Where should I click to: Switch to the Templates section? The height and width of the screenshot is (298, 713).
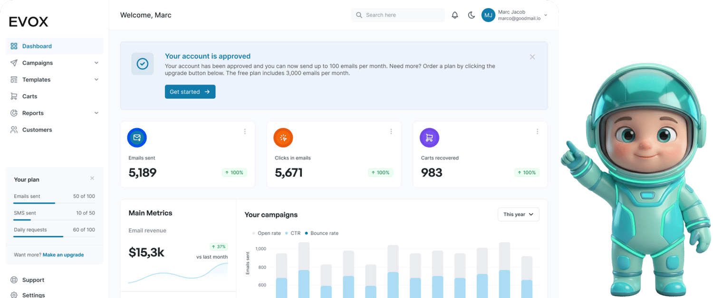37,79
